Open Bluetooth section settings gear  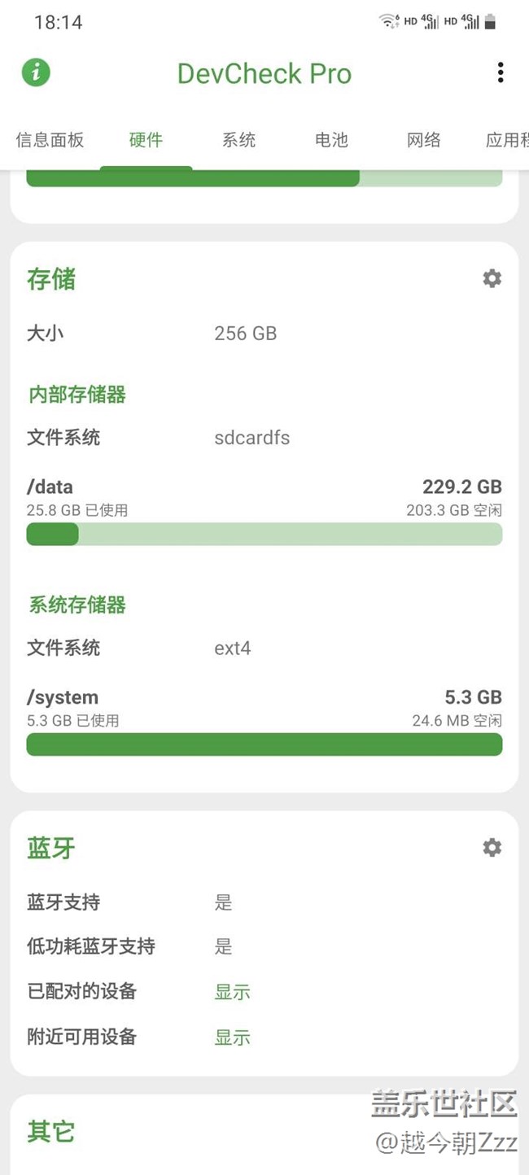492,847
